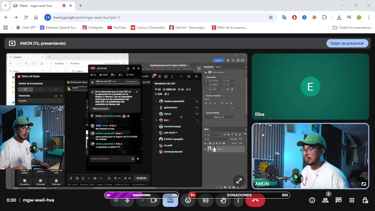Open meeting details info icon
Screen dimensions: 375x211
[x=312, y=200]
